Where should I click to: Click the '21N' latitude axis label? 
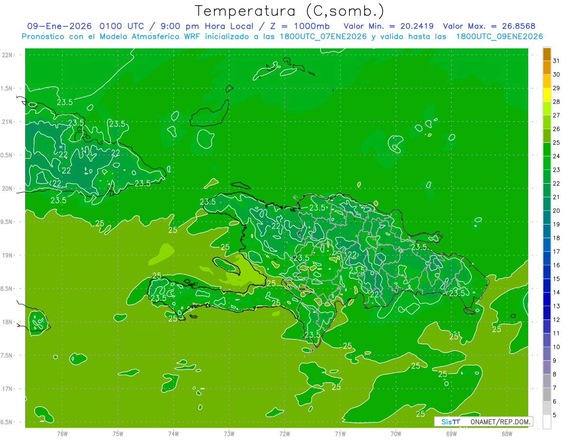click(7, 122)
